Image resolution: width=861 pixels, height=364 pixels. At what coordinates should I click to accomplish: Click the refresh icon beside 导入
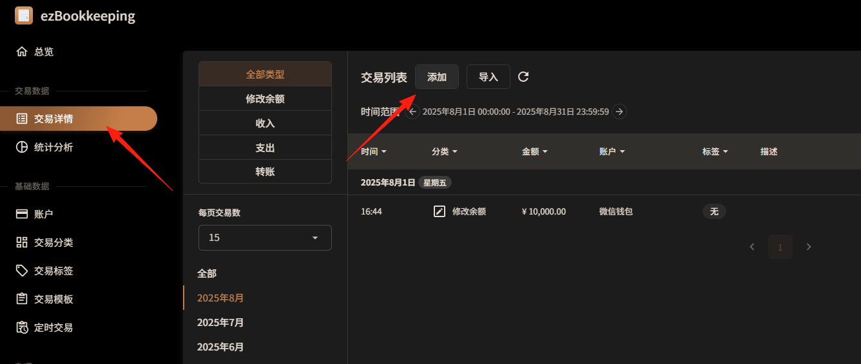point(523,77)
